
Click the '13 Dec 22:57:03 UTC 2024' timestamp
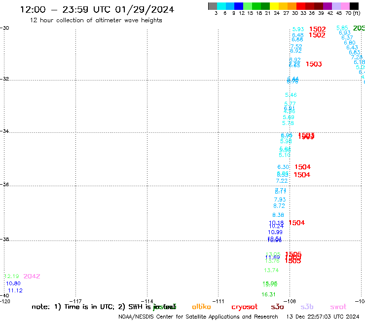pyautogui.click(x=323, y=317)
